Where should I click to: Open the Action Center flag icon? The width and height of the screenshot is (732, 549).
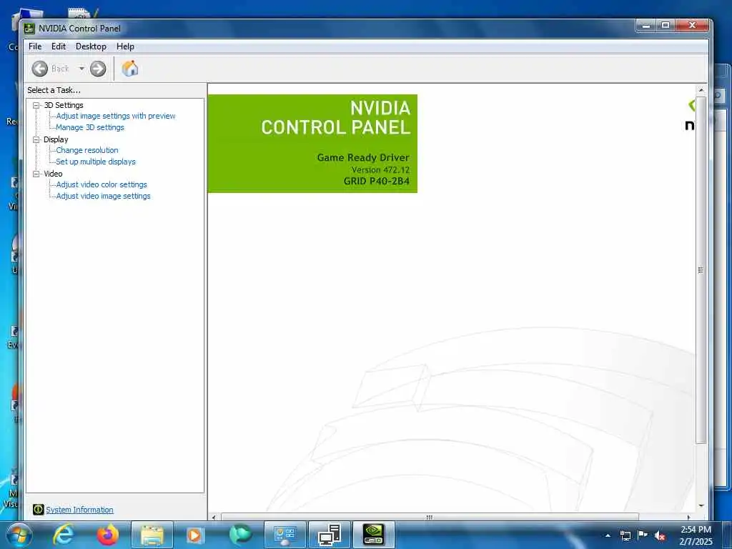click(x=643, y=535)
